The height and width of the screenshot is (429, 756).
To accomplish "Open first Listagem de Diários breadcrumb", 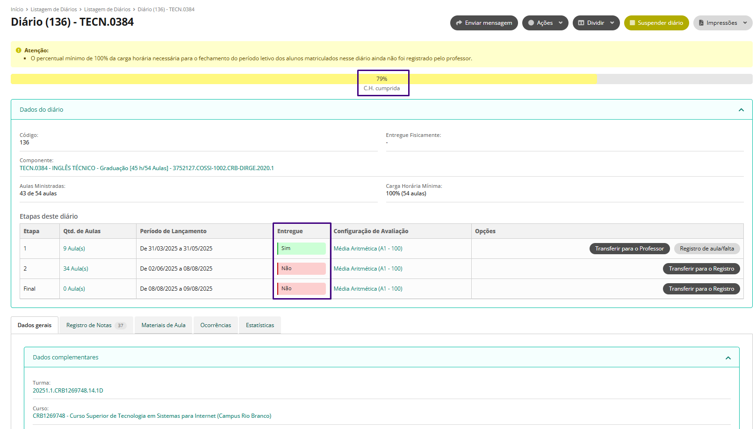I will click(x=54, y=9).
